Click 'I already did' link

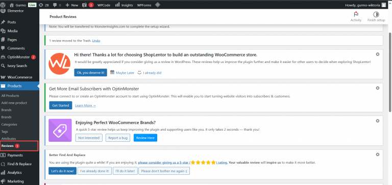pos(152,73)
